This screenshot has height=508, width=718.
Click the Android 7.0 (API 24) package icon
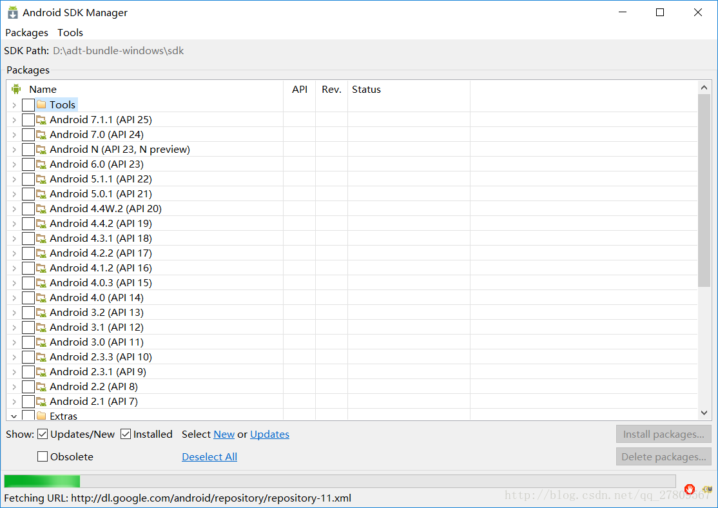pyautogui.click(x=41, y=135)
